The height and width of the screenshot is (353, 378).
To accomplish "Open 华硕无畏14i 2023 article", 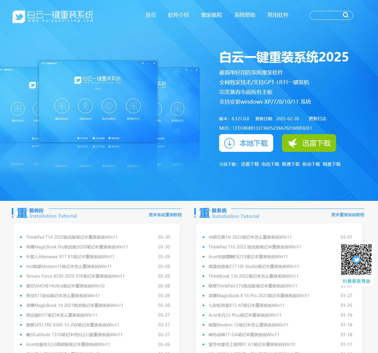I will [x=250, y=237].
